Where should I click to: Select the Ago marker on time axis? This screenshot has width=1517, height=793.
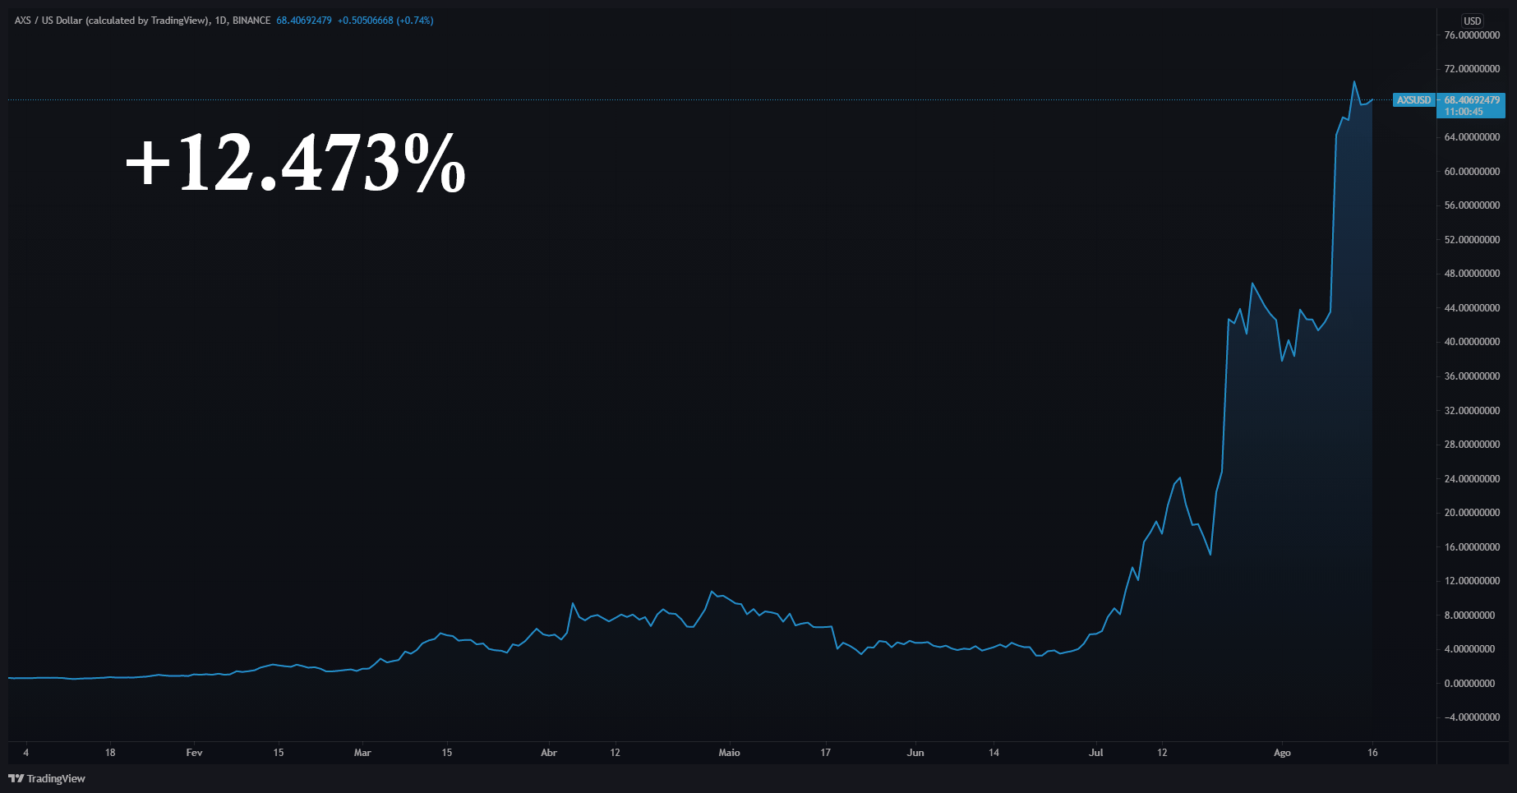1282,753
